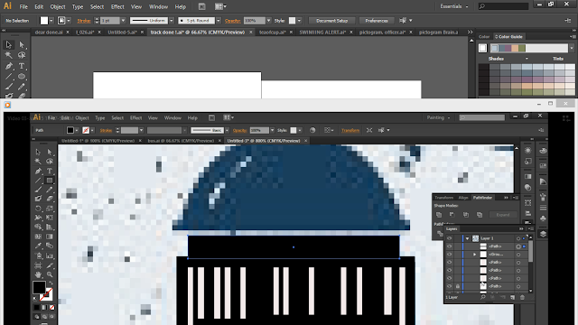Open opacity dropdown in back window control bar

pos(269,21)
